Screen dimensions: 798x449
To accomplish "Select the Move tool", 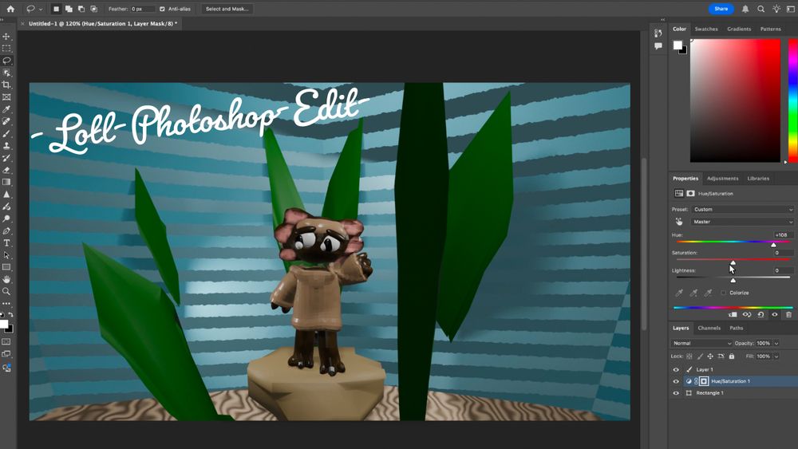I will click(6, 37).
